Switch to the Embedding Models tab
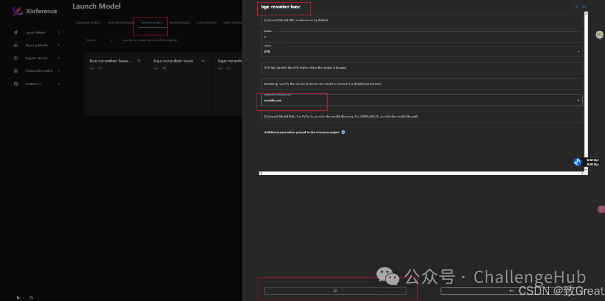Image resolution: width=605 pixels, height=301 pixels. [x=122, y=23]
